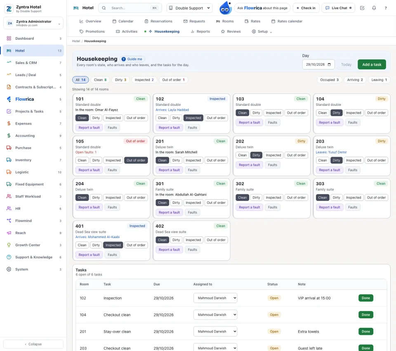Open Growth Center in sidebar

33,245
